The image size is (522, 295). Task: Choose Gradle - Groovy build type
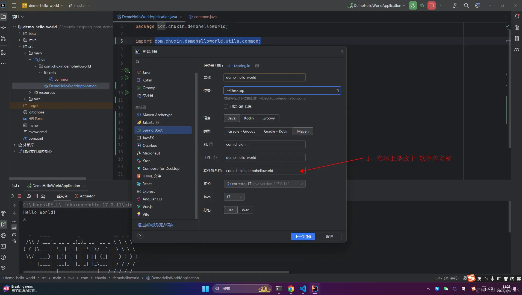(x=242, y=131)
